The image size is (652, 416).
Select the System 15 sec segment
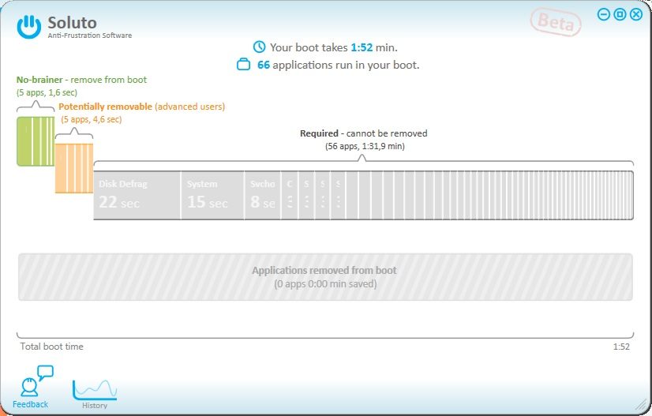tap(212, 195)
